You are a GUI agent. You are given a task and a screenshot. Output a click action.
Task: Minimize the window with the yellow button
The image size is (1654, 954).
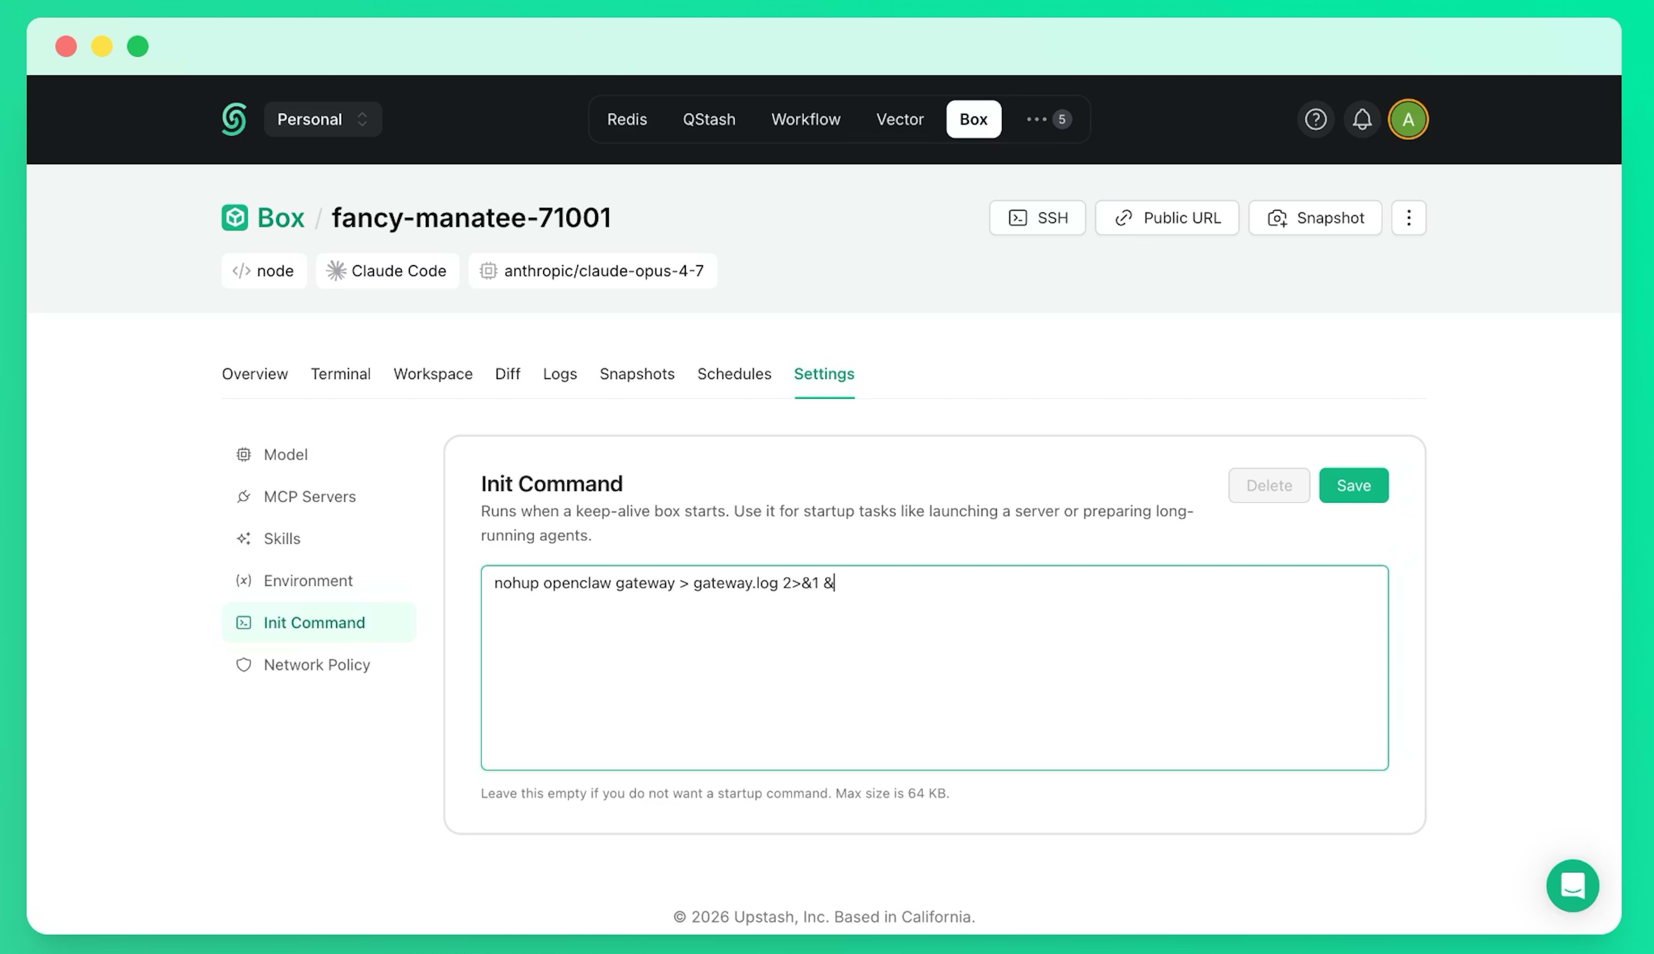(x=102, y=46)
